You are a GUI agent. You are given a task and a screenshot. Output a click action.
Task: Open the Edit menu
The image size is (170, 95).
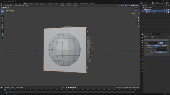click(x=7, y=3)
